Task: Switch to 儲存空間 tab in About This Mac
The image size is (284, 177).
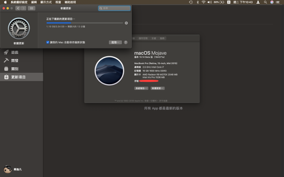Action: tap(143, 38)
